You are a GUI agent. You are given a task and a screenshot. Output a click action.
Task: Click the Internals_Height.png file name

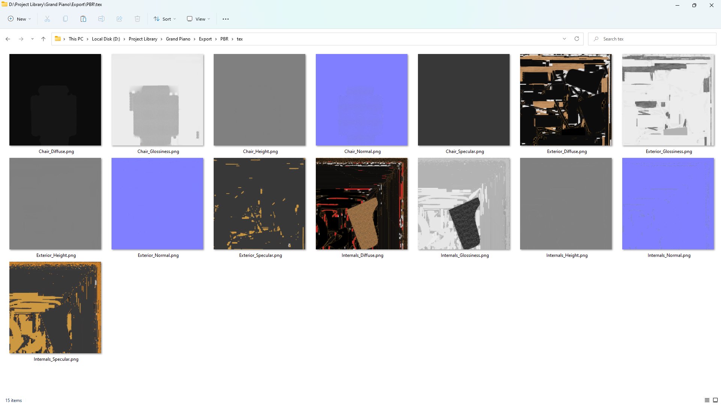pos(567,255)
